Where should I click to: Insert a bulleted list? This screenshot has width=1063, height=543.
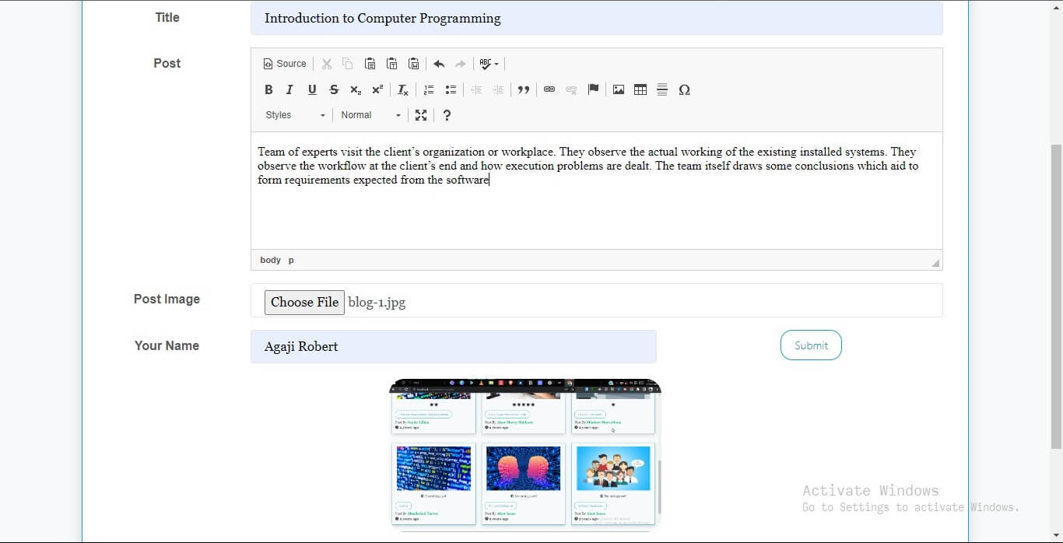(451, 90)
